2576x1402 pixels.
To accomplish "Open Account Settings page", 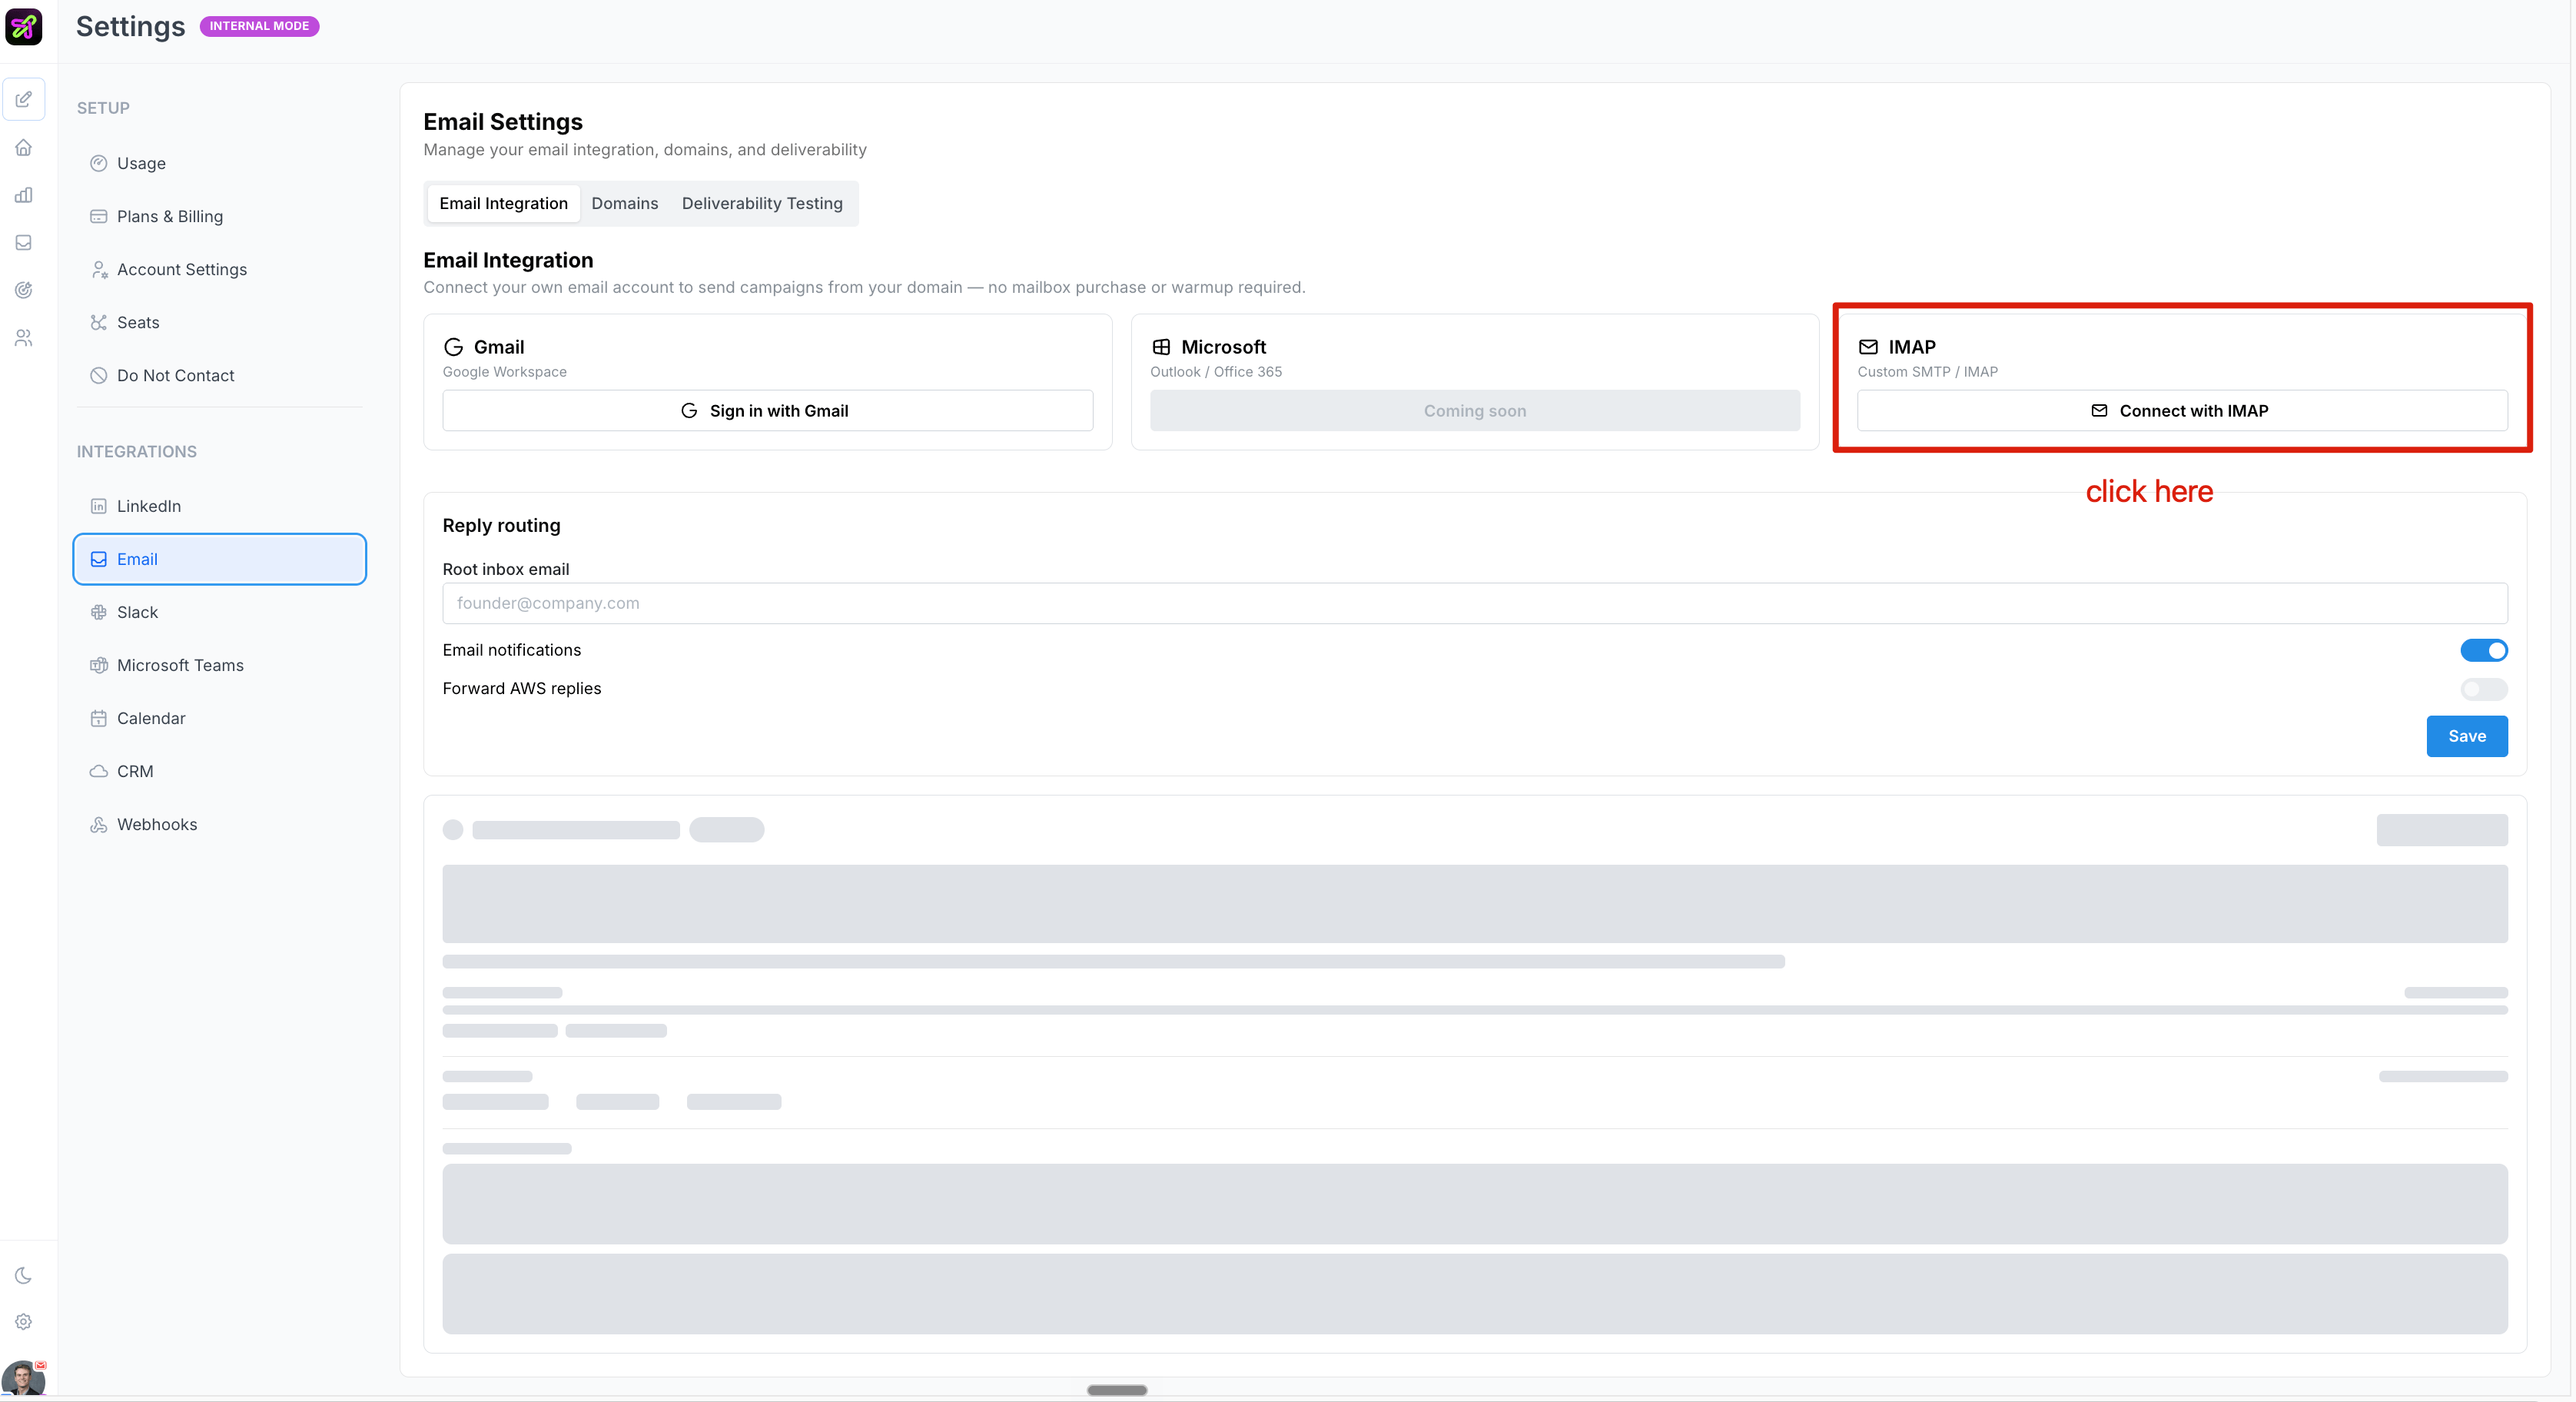I will tap(220, 269).
